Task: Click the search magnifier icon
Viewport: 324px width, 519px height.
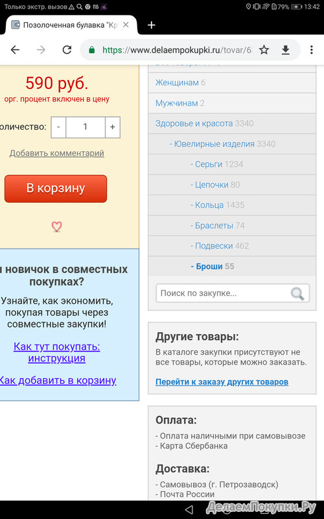Action: click(x=297, y=294)
